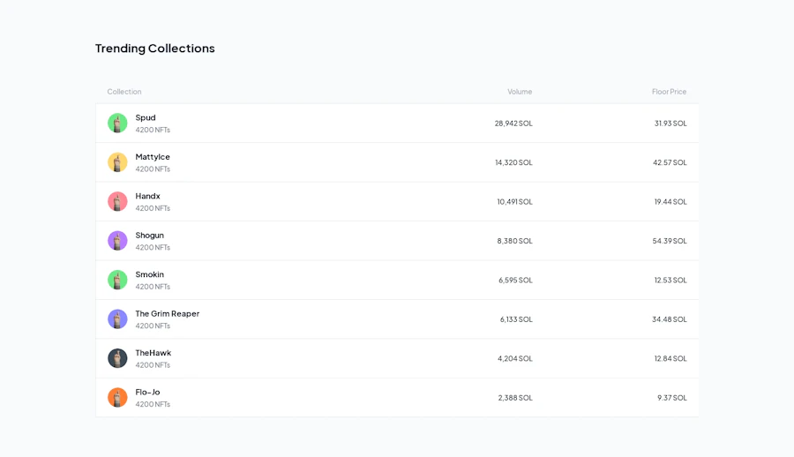Click the Flo-Jo collection avatar icon
Screen dimensions: 794x457
coord(117,398)
